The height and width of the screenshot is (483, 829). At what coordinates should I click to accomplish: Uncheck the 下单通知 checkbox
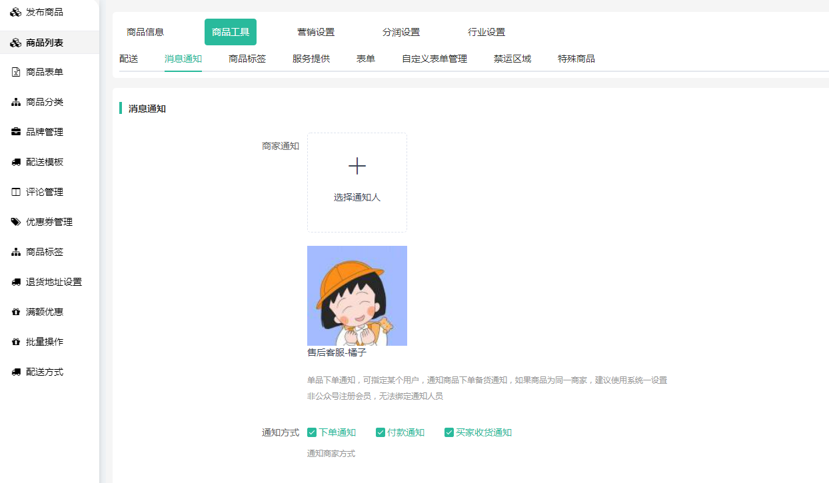coord(312,432)
